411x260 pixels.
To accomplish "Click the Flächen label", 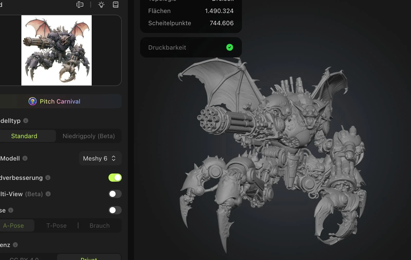I will click(x=159, y=11).
